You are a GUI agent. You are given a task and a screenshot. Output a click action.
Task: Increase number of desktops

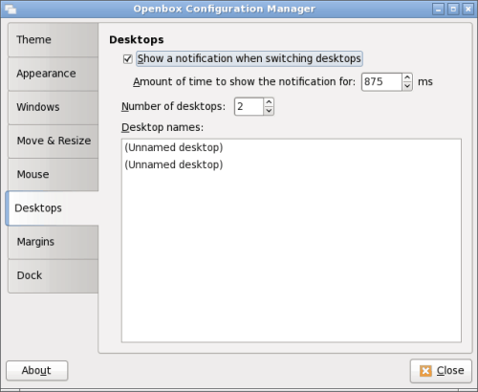(x=269, y=102)
